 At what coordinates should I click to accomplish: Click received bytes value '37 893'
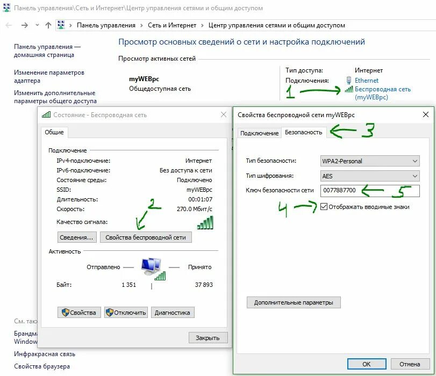[204, 285]
